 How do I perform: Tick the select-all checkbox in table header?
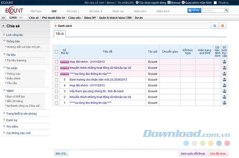tap(56, 52)
